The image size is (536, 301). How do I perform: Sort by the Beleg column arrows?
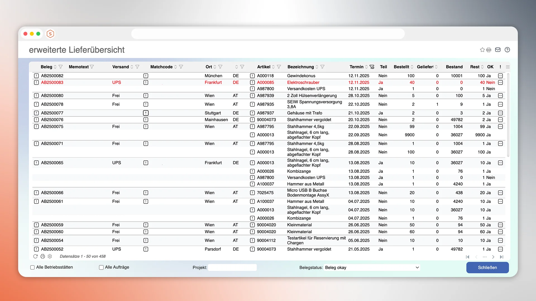(x=55, y=67)
